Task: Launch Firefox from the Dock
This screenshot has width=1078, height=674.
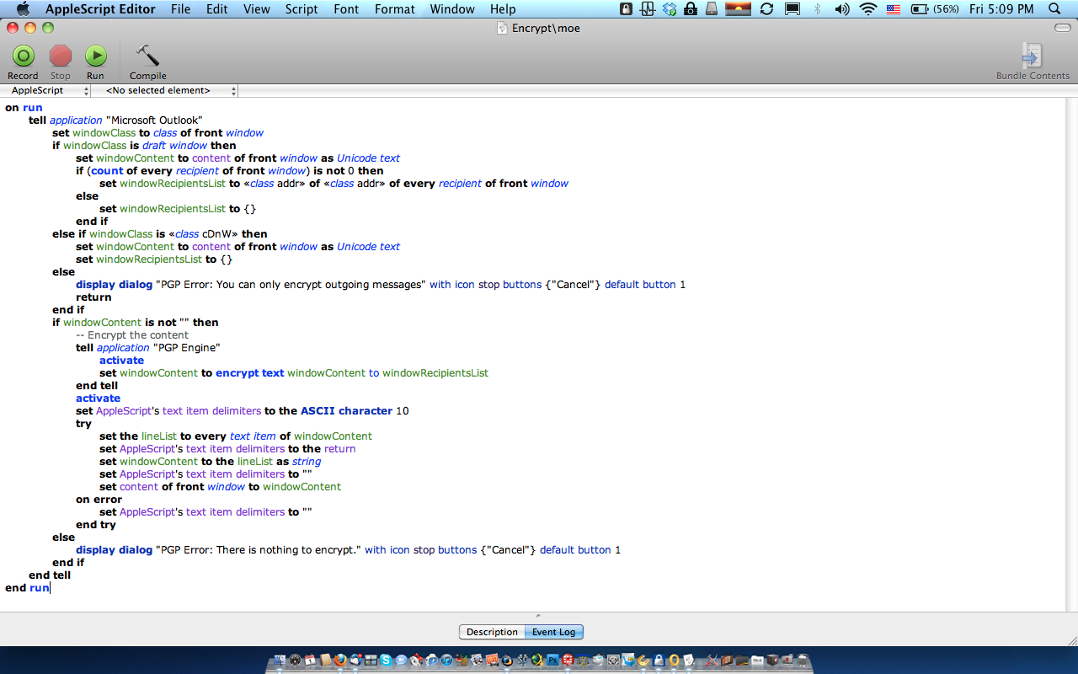Action: (340, 660)
